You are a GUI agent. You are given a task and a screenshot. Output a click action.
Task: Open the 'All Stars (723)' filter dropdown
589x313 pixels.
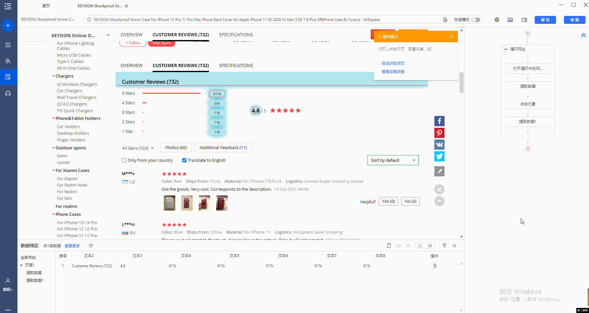138,148
